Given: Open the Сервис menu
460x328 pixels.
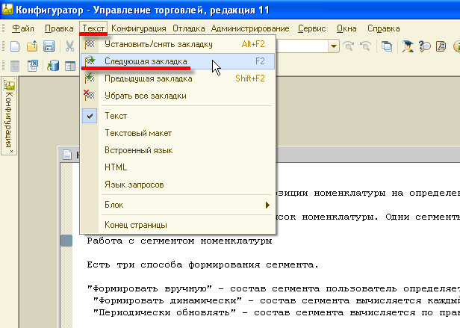Looking at the screenshot, I should (312, 28).
